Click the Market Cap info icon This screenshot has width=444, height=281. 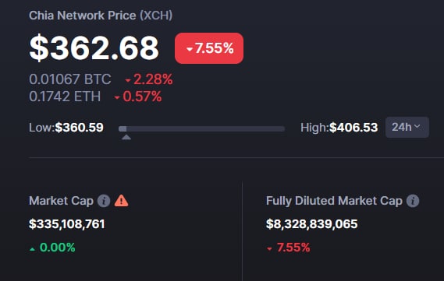point(104,201)
